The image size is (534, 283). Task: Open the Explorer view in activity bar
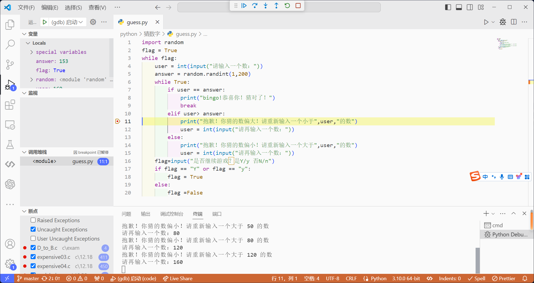10,24
